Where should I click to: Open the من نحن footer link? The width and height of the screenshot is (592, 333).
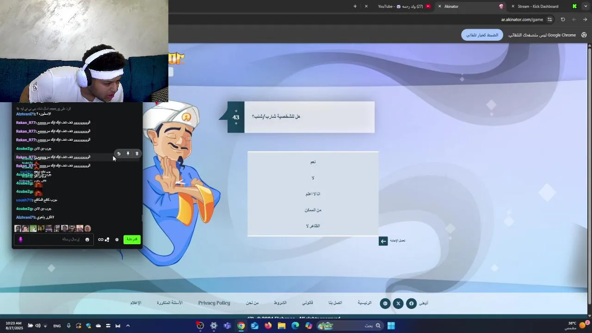pyautogui.click(x=253, y=303)
